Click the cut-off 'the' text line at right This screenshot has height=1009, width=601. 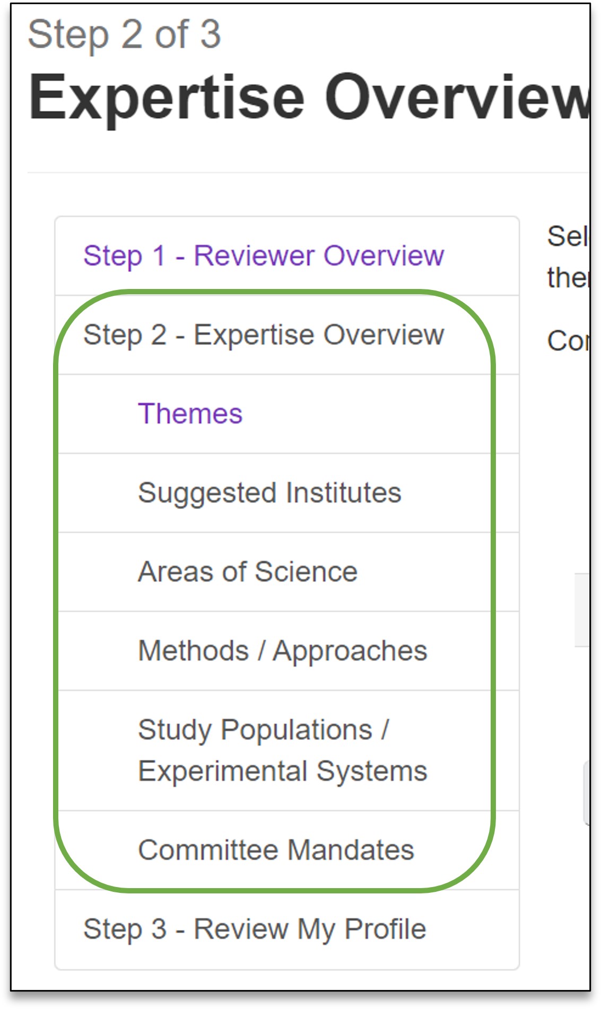tap(567, 278)
